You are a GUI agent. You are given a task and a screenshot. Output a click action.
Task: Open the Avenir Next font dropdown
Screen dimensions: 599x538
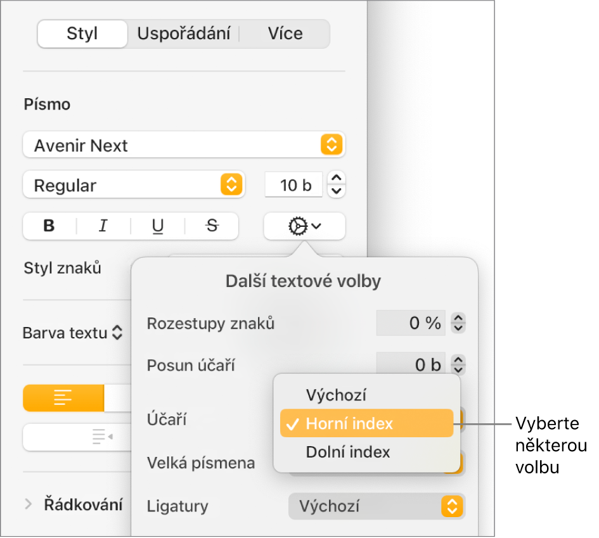click(x=184, y=144)
